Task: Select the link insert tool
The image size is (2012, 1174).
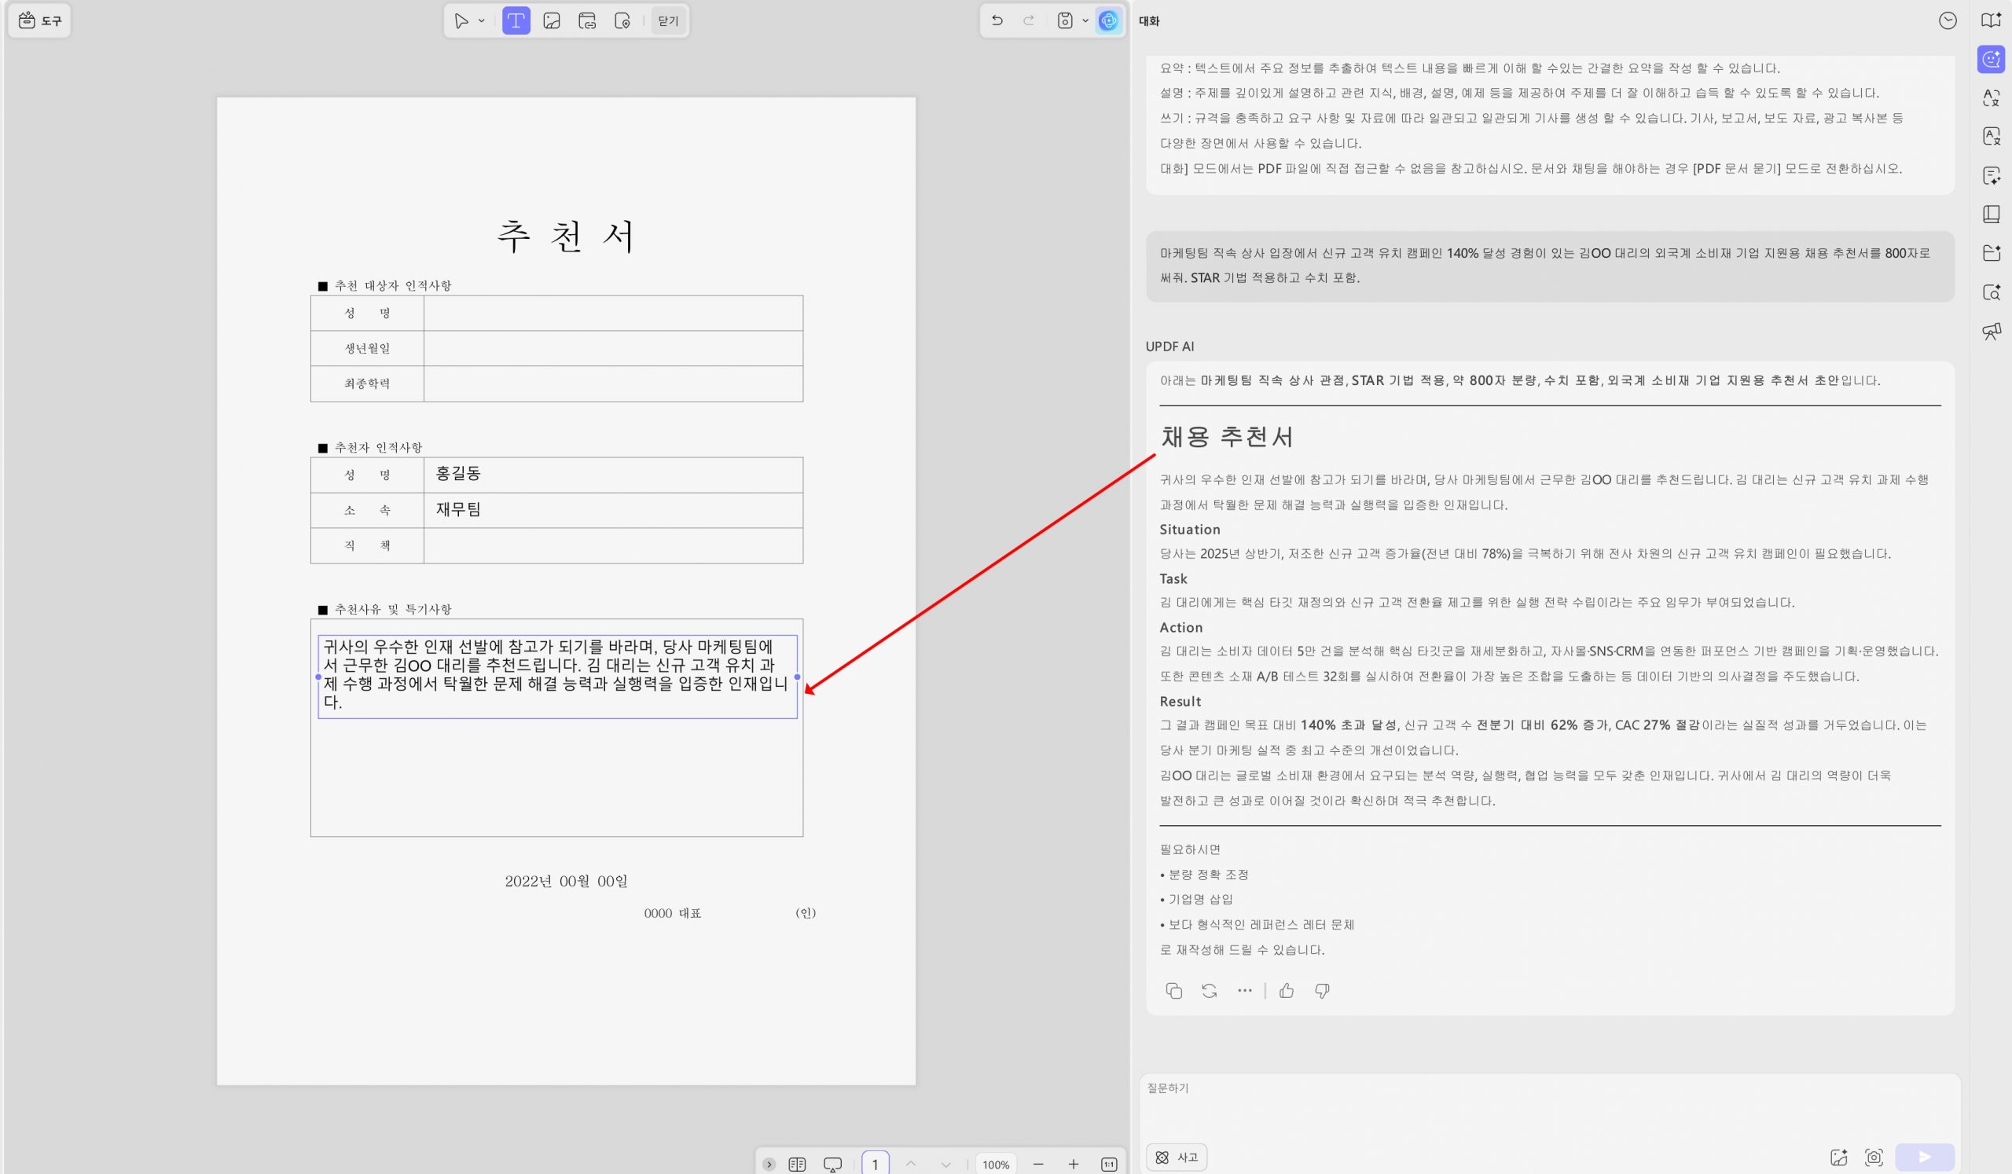Action: [588, 20]
